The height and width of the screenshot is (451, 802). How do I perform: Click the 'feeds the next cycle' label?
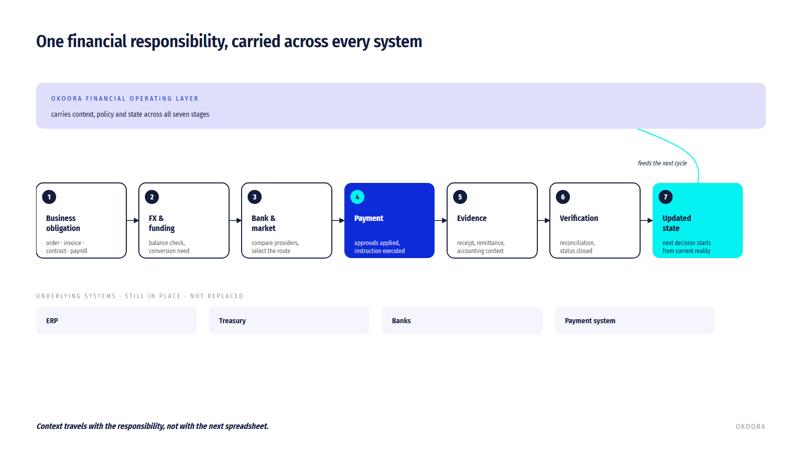(x=662, y=163)
